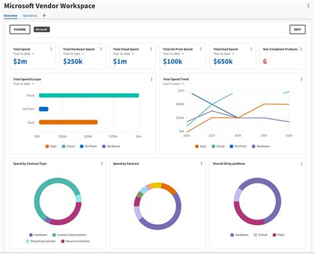Open options menu on the Total On Prem Spend card
Screen dimensions: 315x254
[x=201, y=49]
